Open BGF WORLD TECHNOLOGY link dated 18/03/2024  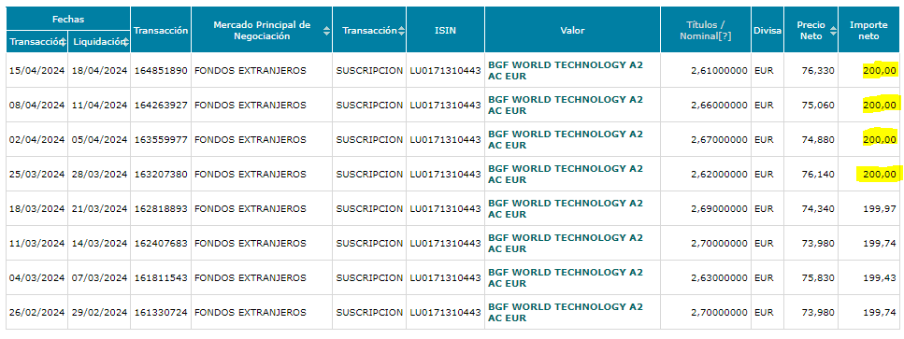point(565,208)
